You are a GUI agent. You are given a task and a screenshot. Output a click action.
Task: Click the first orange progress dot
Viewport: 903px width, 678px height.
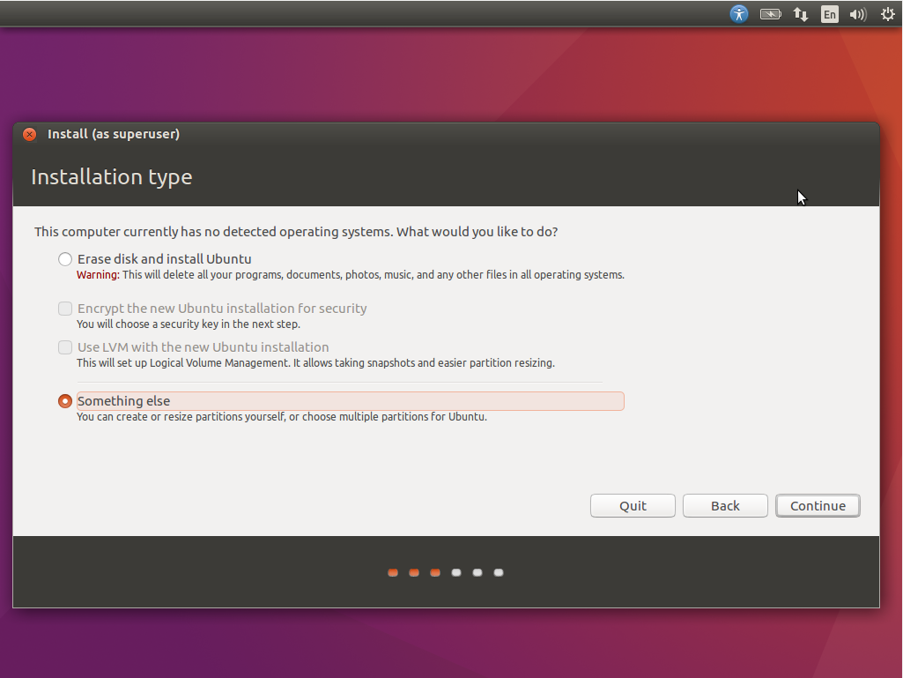tap(393, 573)
